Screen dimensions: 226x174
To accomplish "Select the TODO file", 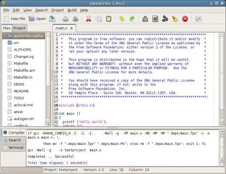I will (24, 98).
